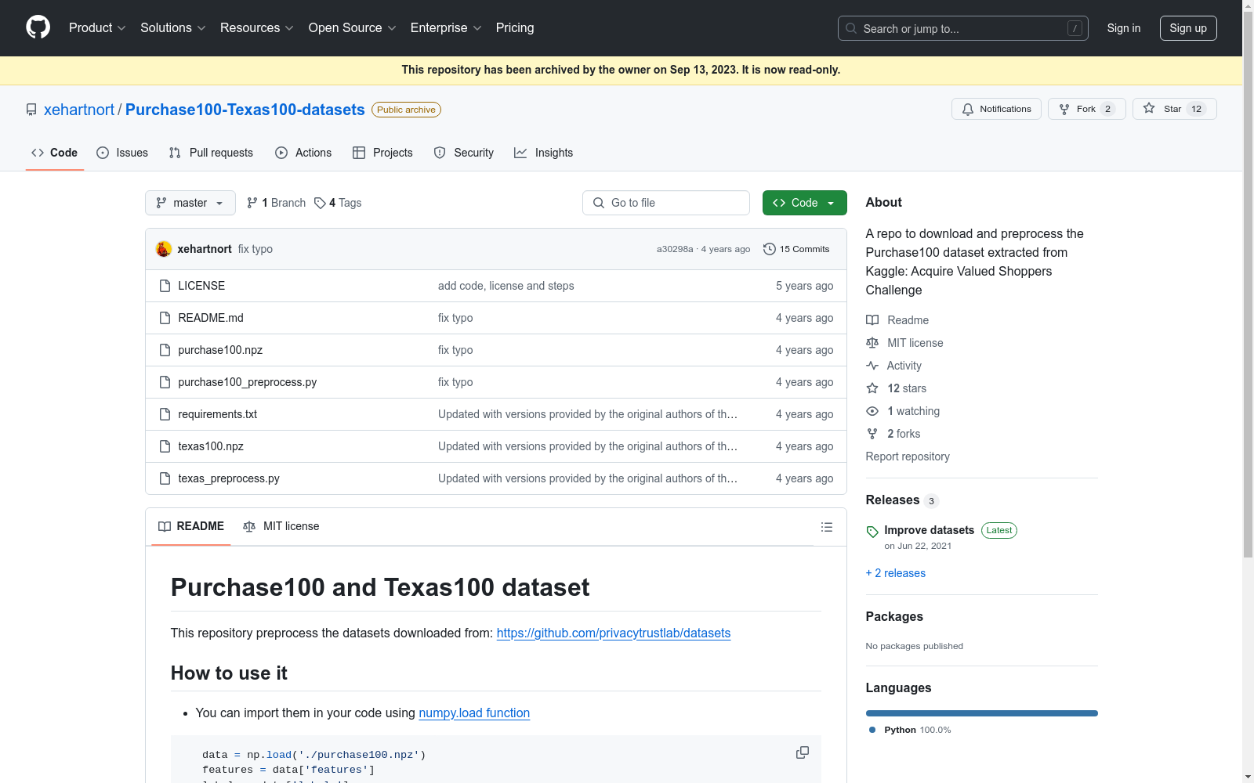This screenshot has width=1254, height=783.
Task: Click the commit history clock icon
Action: (x=770, y=249)
